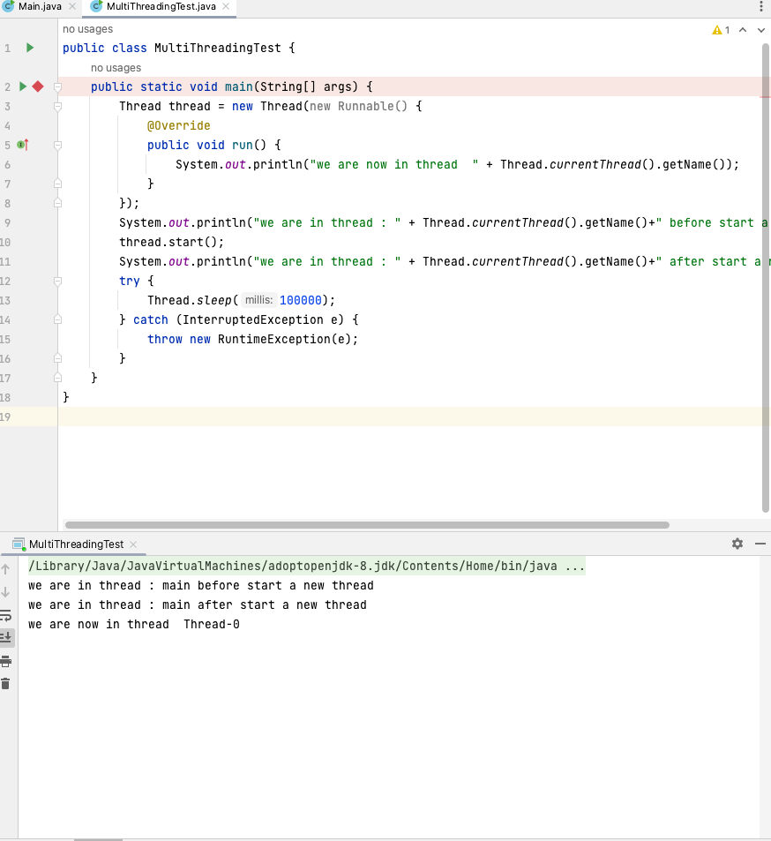Image resolution: width=771 pixels, height=841 pixels.
Task: Collapse the try block fold at line 12
Action: (x=58, y=281)
